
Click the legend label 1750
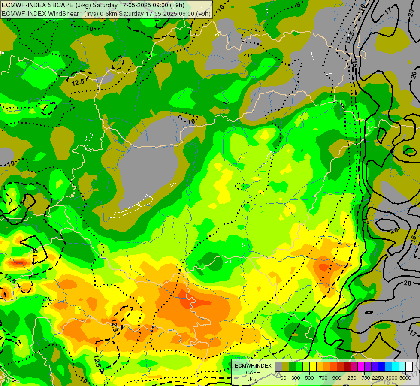(364, 378)
